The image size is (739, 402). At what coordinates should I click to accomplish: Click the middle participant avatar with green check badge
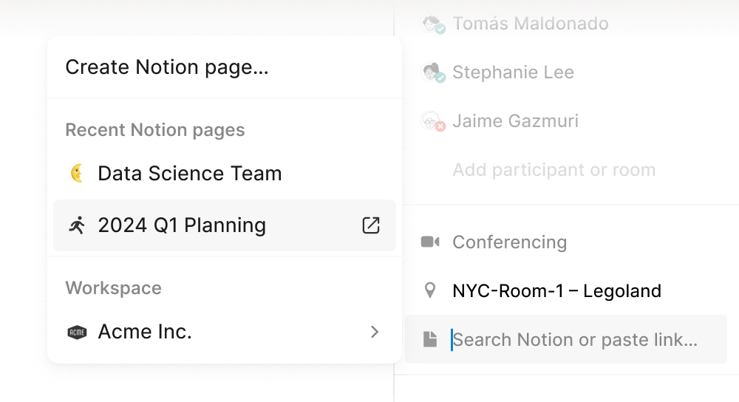432,72
